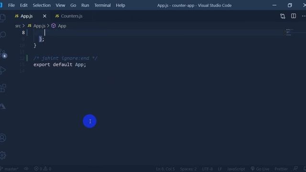Click the Ln 8, Col 5 position indicator

[165, 169]
